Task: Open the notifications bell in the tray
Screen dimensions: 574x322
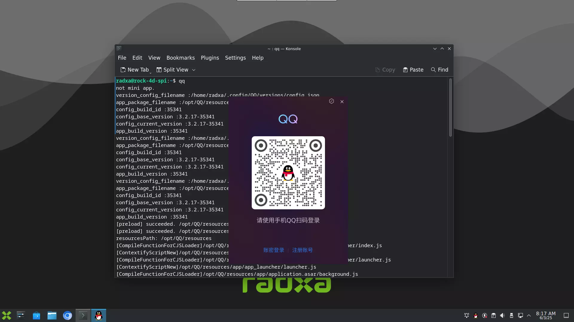Action: 467,315
